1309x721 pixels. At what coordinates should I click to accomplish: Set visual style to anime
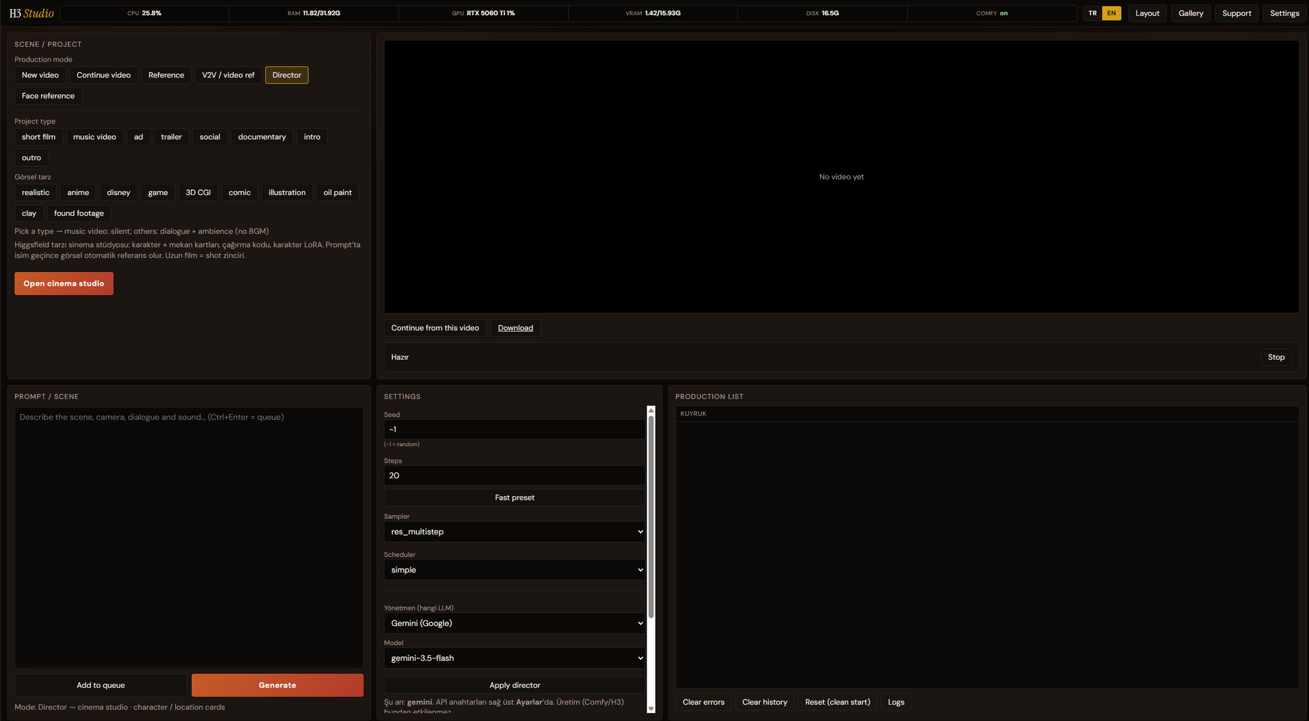point(78,193)
